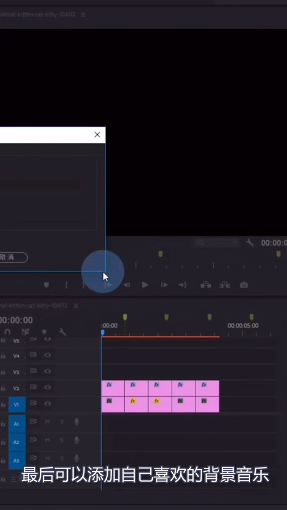Open Program monitor wrench settings
287x510 pixels.
click(250, 242)
